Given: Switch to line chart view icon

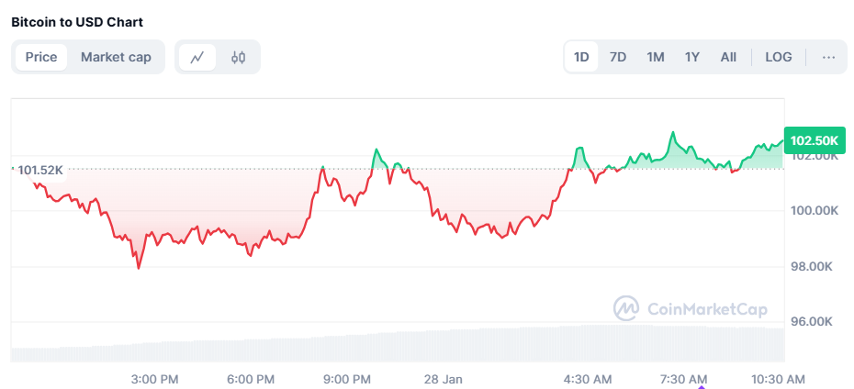Looking at the screenshot, I should tap(197, 57).
